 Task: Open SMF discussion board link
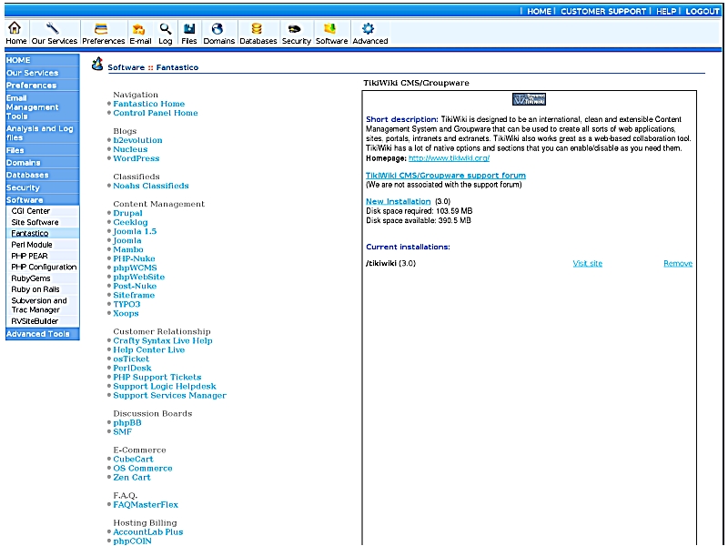click(123, 431)
